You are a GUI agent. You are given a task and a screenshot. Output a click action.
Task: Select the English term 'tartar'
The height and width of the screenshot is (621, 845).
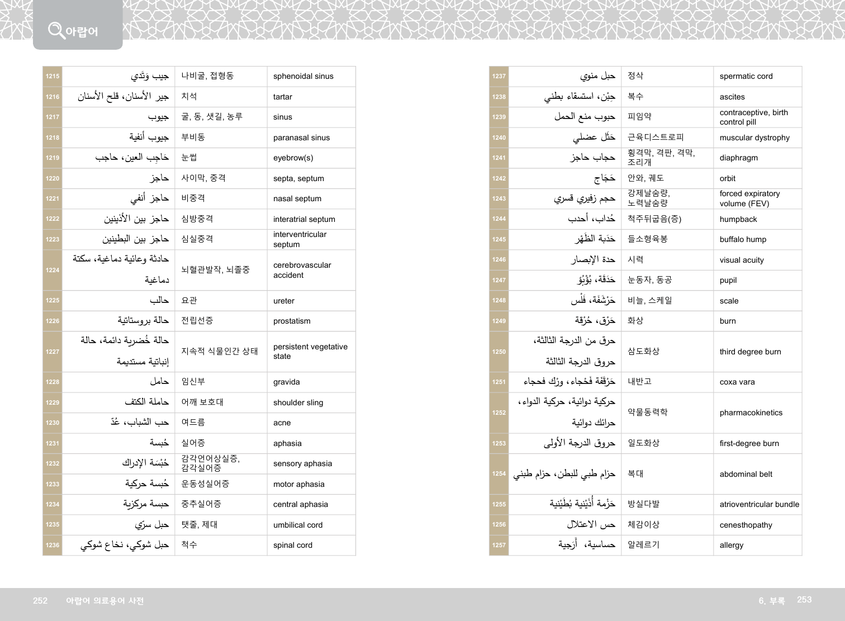[x=283, y=97]
